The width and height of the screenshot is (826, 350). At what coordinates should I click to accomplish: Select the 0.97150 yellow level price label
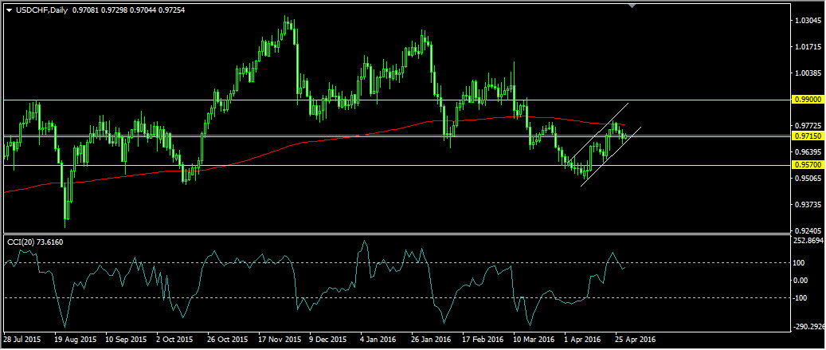point(808,136)
